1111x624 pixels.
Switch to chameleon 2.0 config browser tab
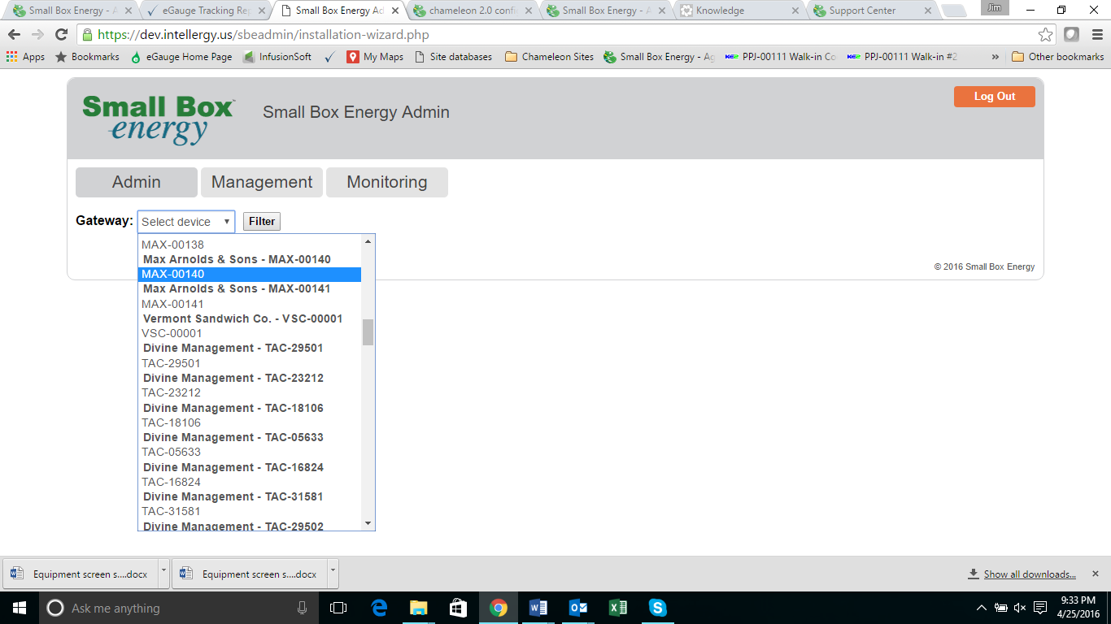click(470, 11)
